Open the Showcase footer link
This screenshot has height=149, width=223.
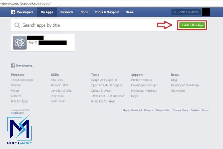pyautogui.click(x=178, y=90)
